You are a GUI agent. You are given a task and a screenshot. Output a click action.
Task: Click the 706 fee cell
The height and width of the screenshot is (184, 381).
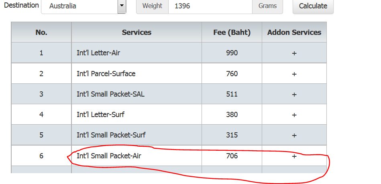(232, 156)
